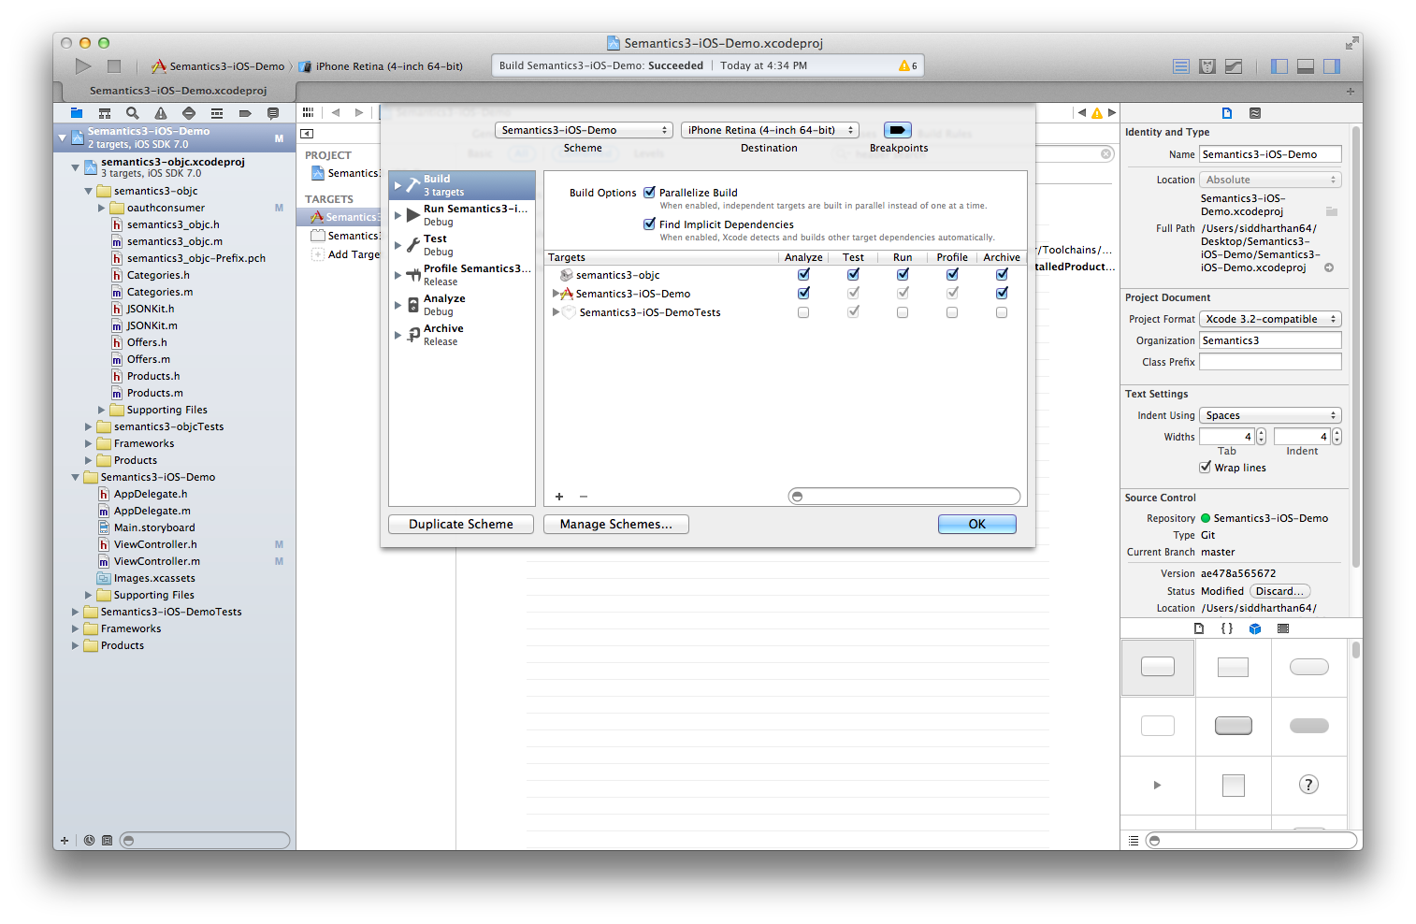This screenshot has height=924, width=1416.
Task: Show the Code Snippet library braces icon
Action: (1227, 628)
